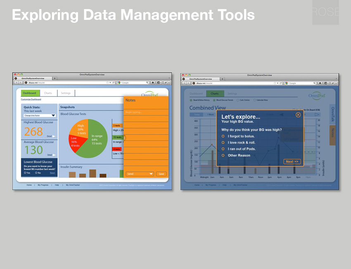
Task: Switch to Charts tab in left window
Action: pos(48,93)
